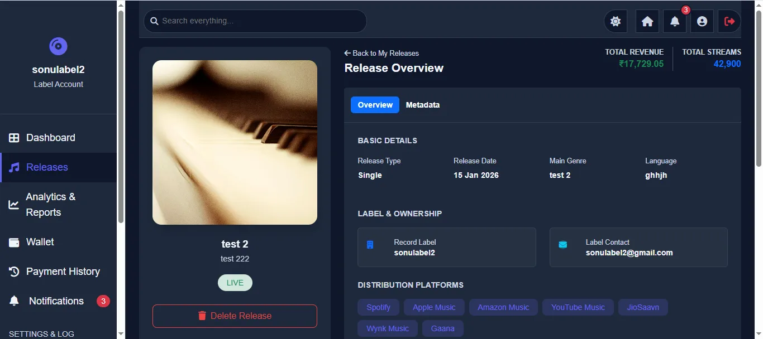Viewport: 763px width, 339px height.
Task: Open Notifications in the sidebar
Action: (59, 301)
